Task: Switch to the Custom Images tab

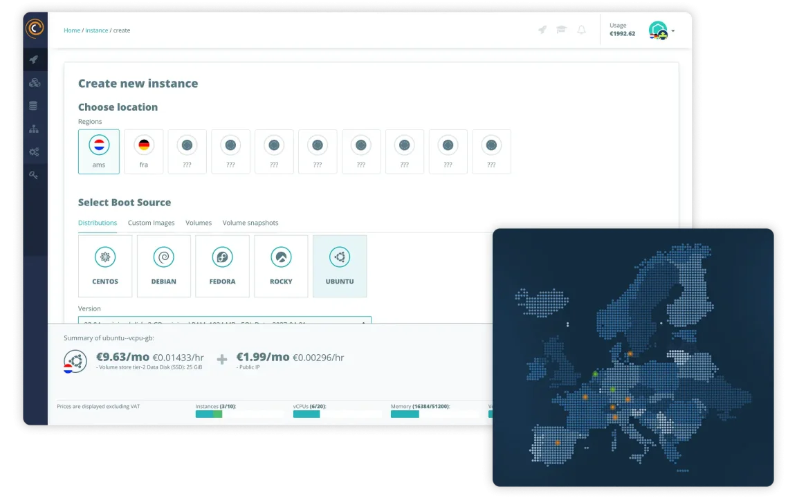Action: tap(151, 223)
